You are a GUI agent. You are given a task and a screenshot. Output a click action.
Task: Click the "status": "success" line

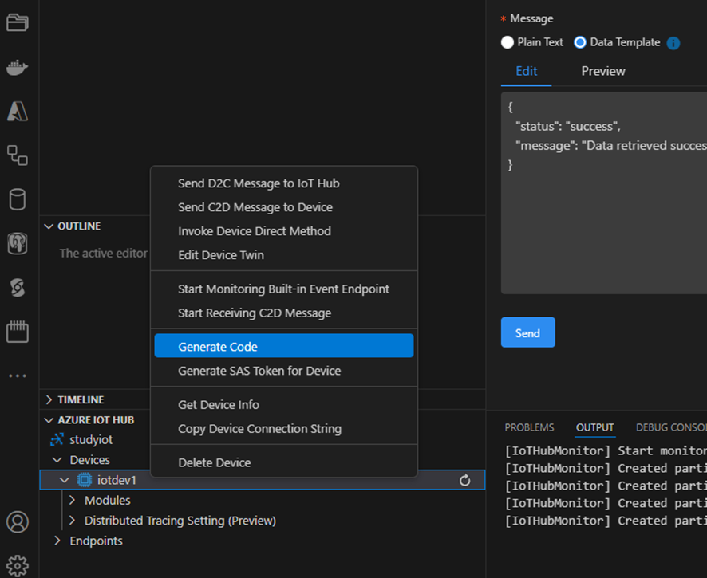(x=568, y=126)
